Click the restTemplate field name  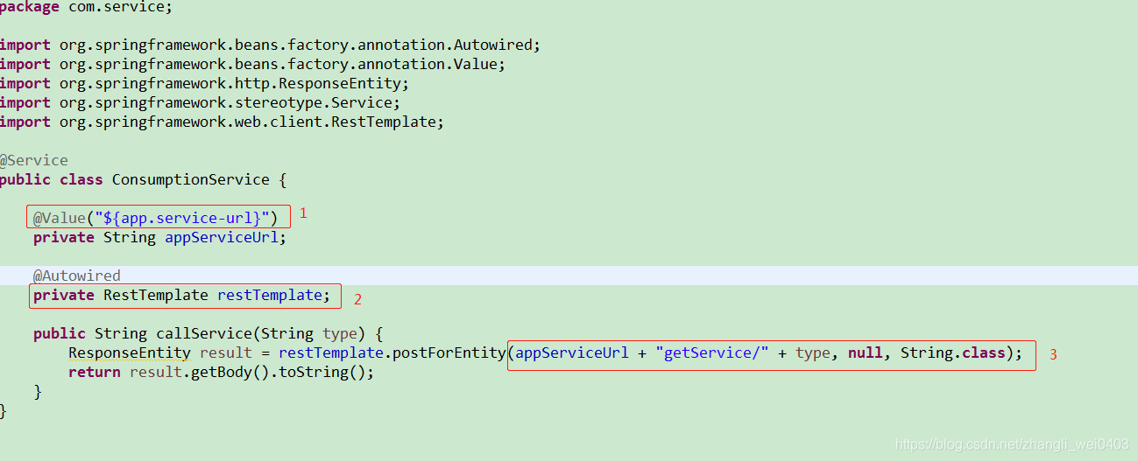click(x=270, y=295)
